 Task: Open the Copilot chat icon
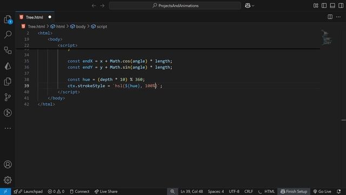point(248,6)
